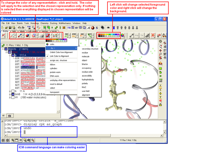This screenshot has height=153, width=212.
Task: Switch to the movie tab
Action: (x=54, y=31)
